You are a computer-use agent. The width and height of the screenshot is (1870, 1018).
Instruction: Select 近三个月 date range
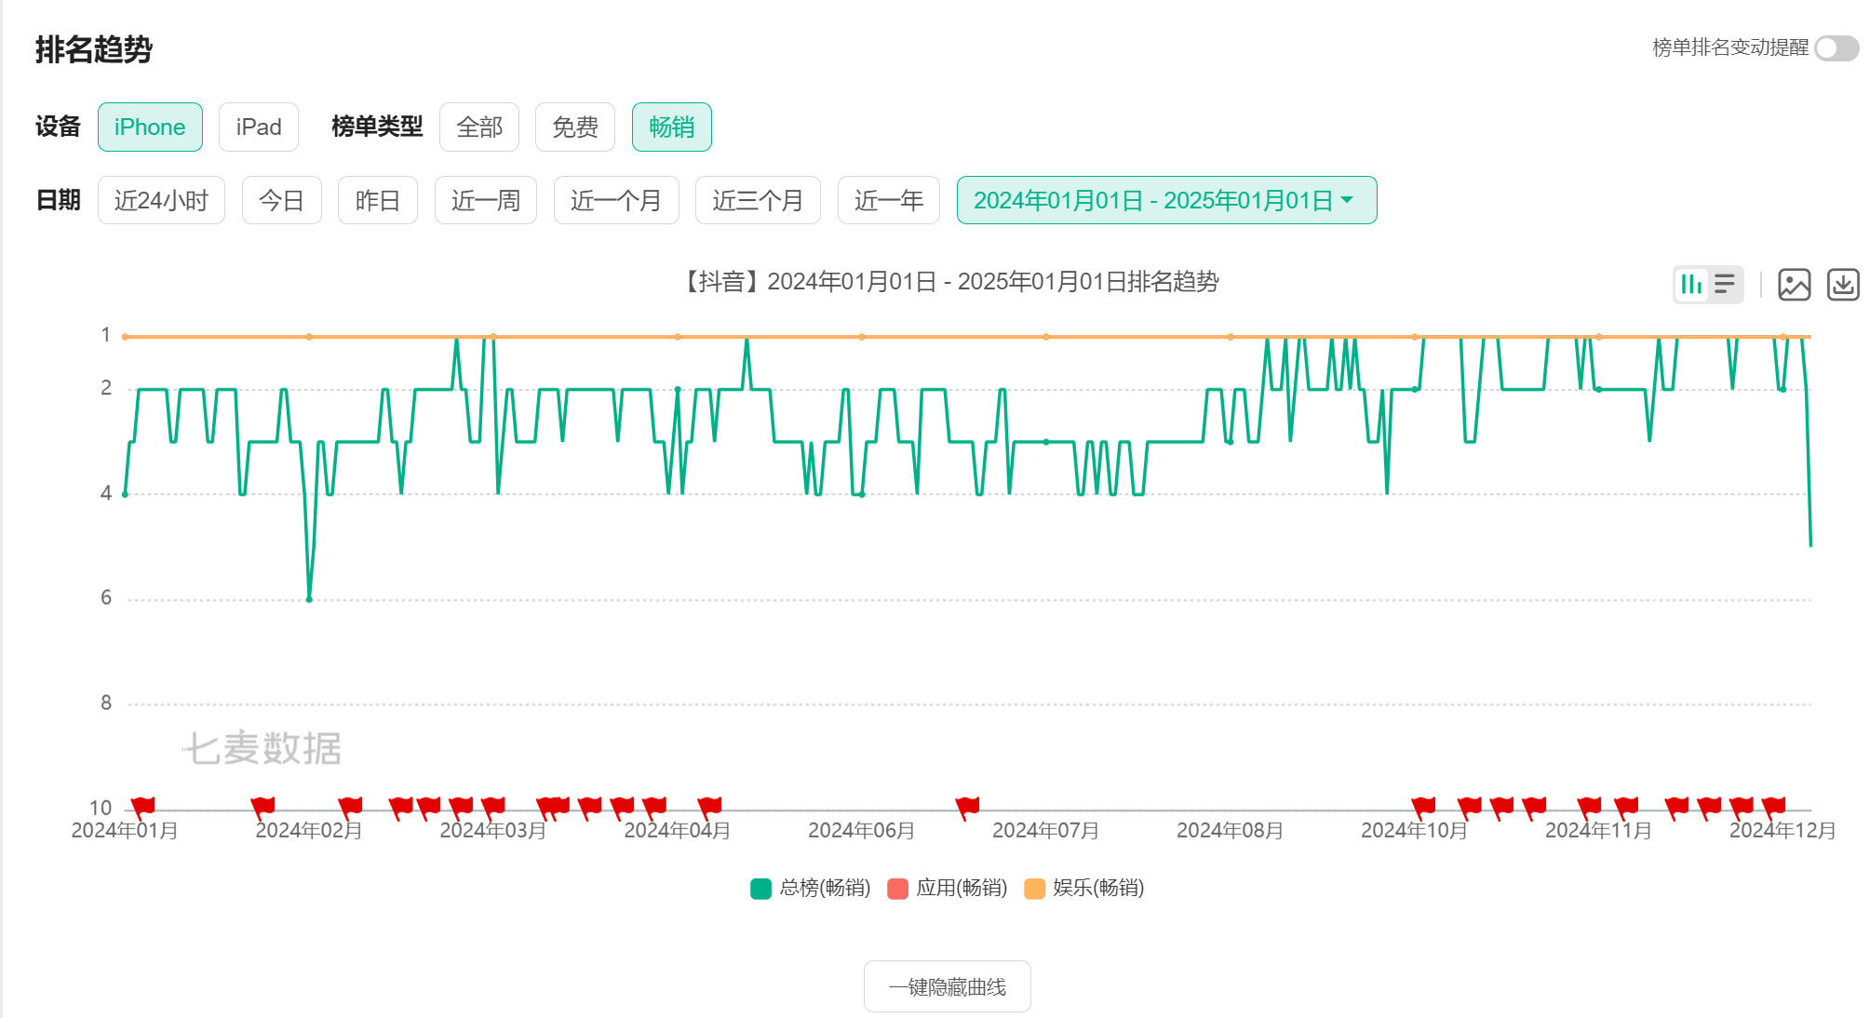point(757,200)
